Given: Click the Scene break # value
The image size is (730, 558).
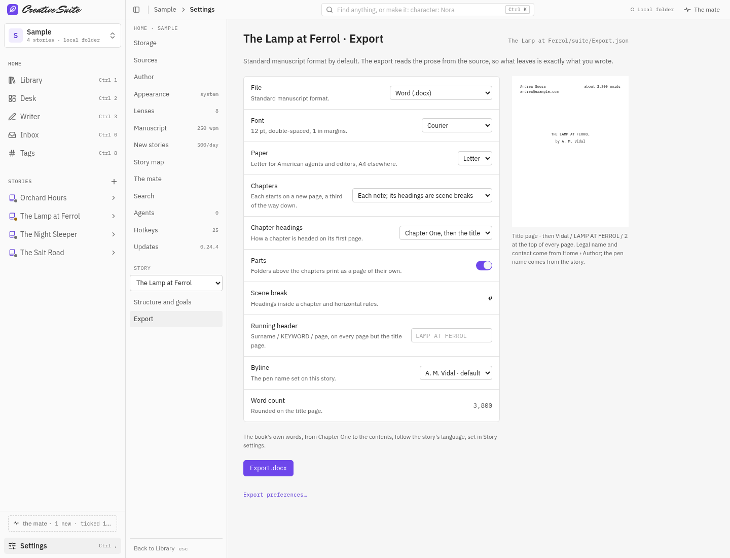Looking at the screenshot, I should (490, 298).
